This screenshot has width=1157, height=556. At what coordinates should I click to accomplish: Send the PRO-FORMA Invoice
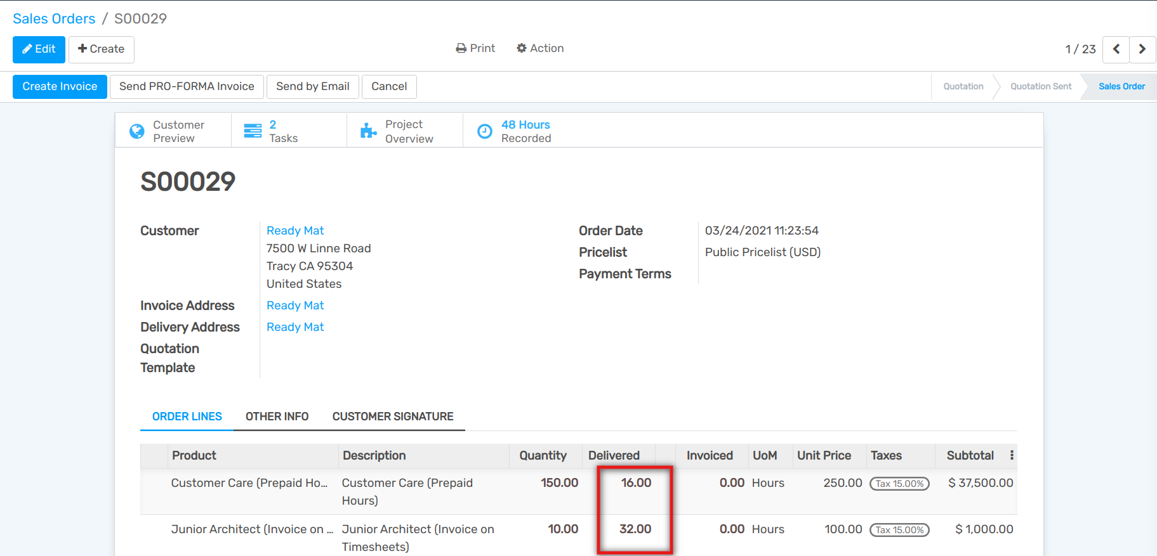[187, 87]
